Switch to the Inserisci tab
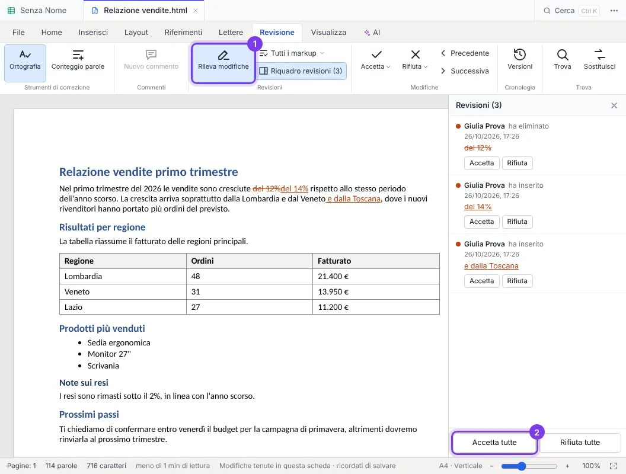The image size is (626, 474). click(x=93, y=33)
